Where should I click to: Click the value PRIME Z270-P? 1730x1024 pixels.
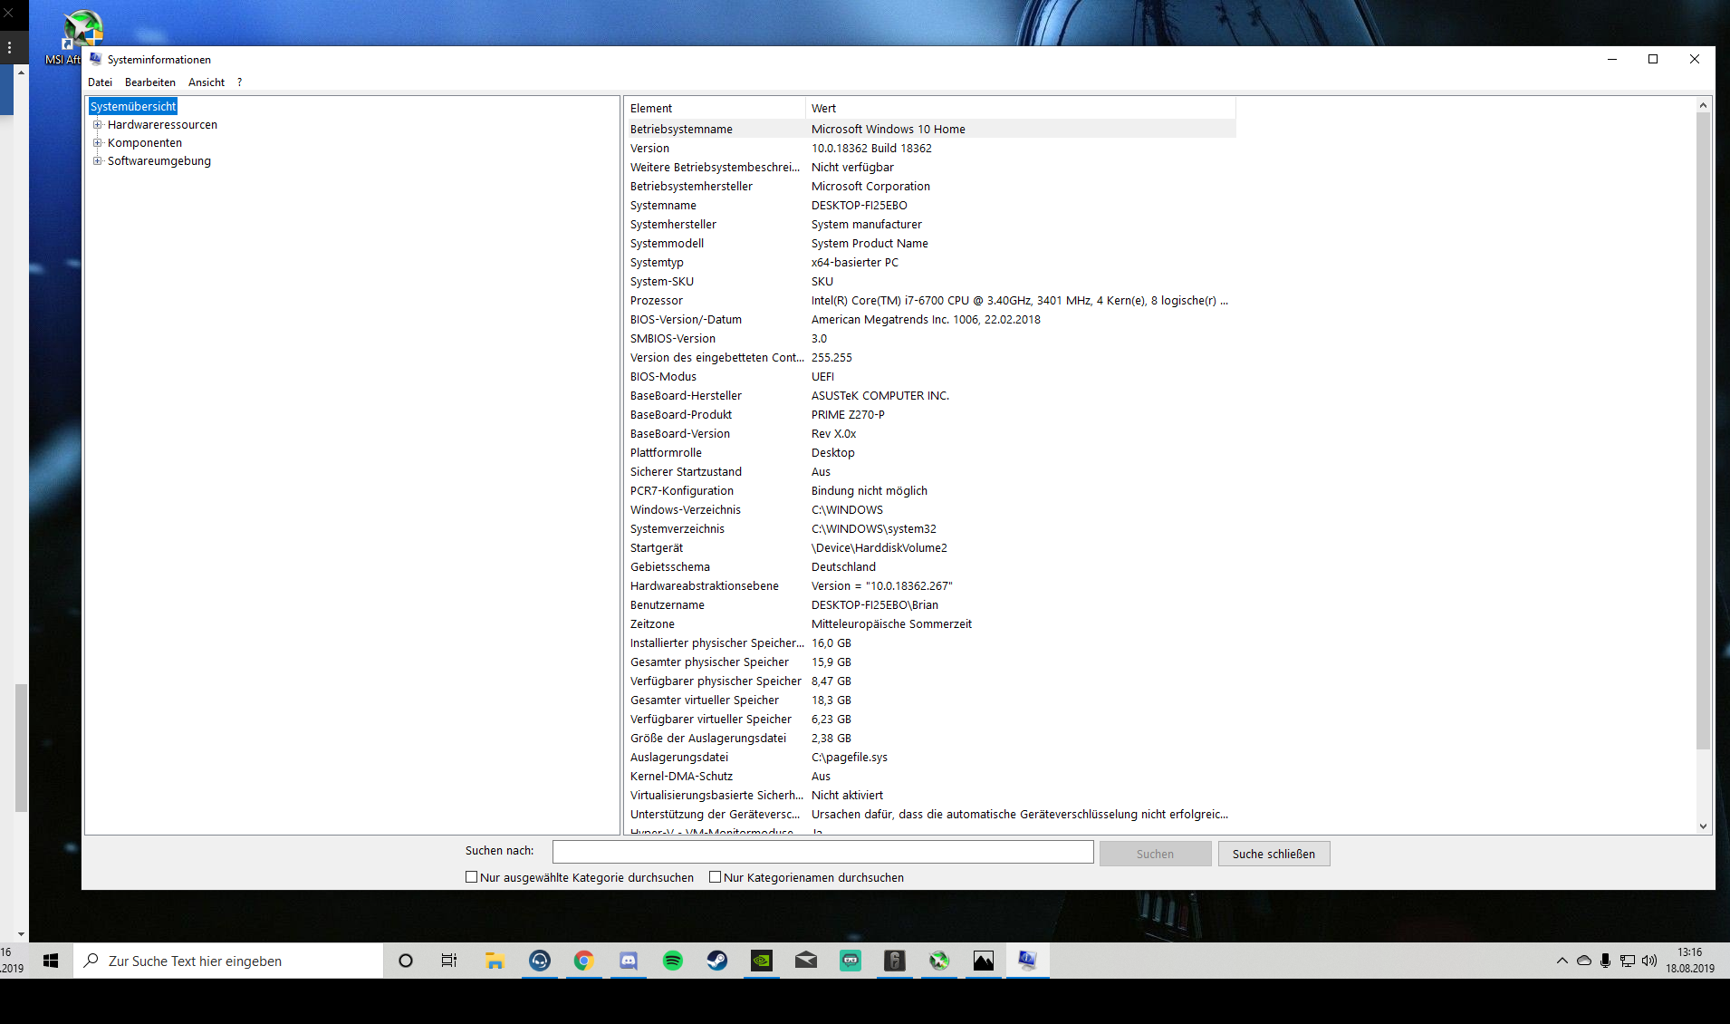[848, 415]
